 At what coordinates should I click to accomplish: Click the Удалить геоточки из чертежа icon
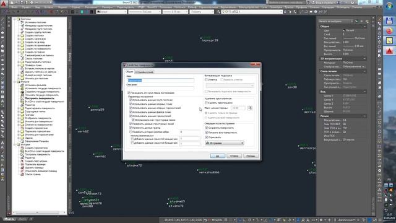[x=22, y=72]
